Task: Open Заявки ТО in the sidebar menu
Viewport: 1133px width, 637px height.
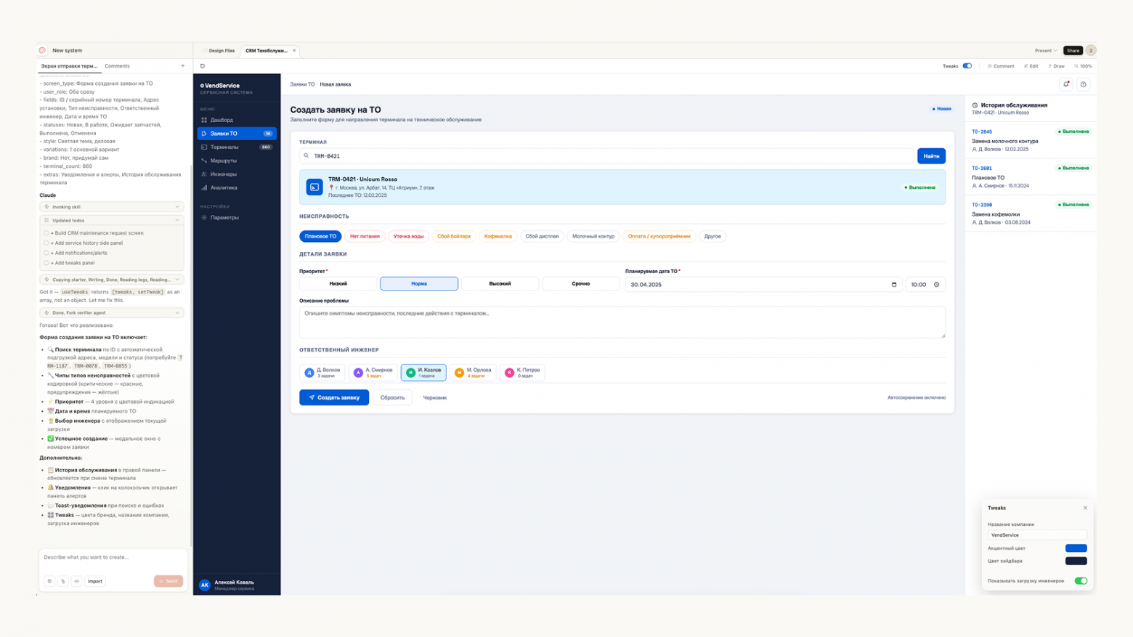Action: point(237,134)
